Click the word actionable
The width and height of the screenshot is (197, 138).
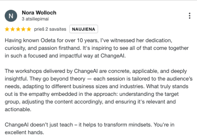point(18,109)
